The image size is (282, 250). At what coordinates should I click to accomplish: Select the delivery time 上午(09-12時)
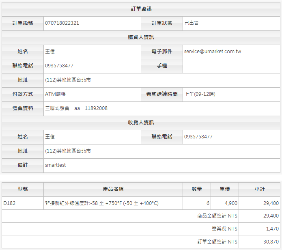coord(200,94)
